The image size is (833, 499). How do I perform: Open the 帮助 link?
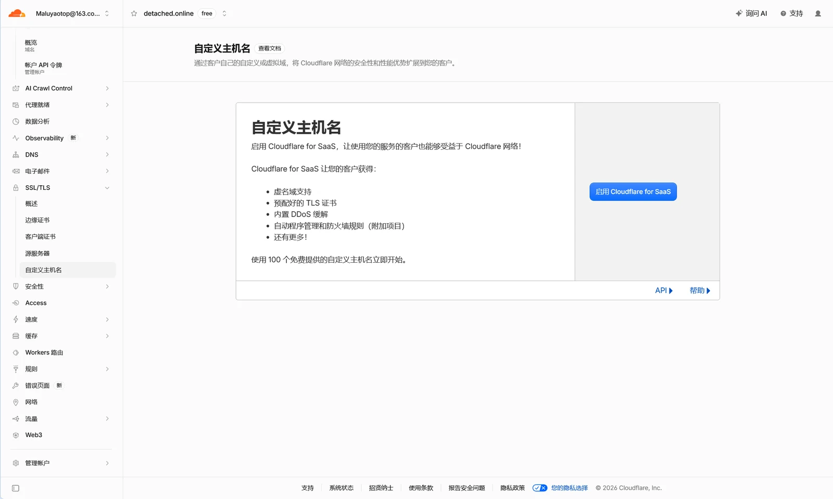tap(700, 290)
